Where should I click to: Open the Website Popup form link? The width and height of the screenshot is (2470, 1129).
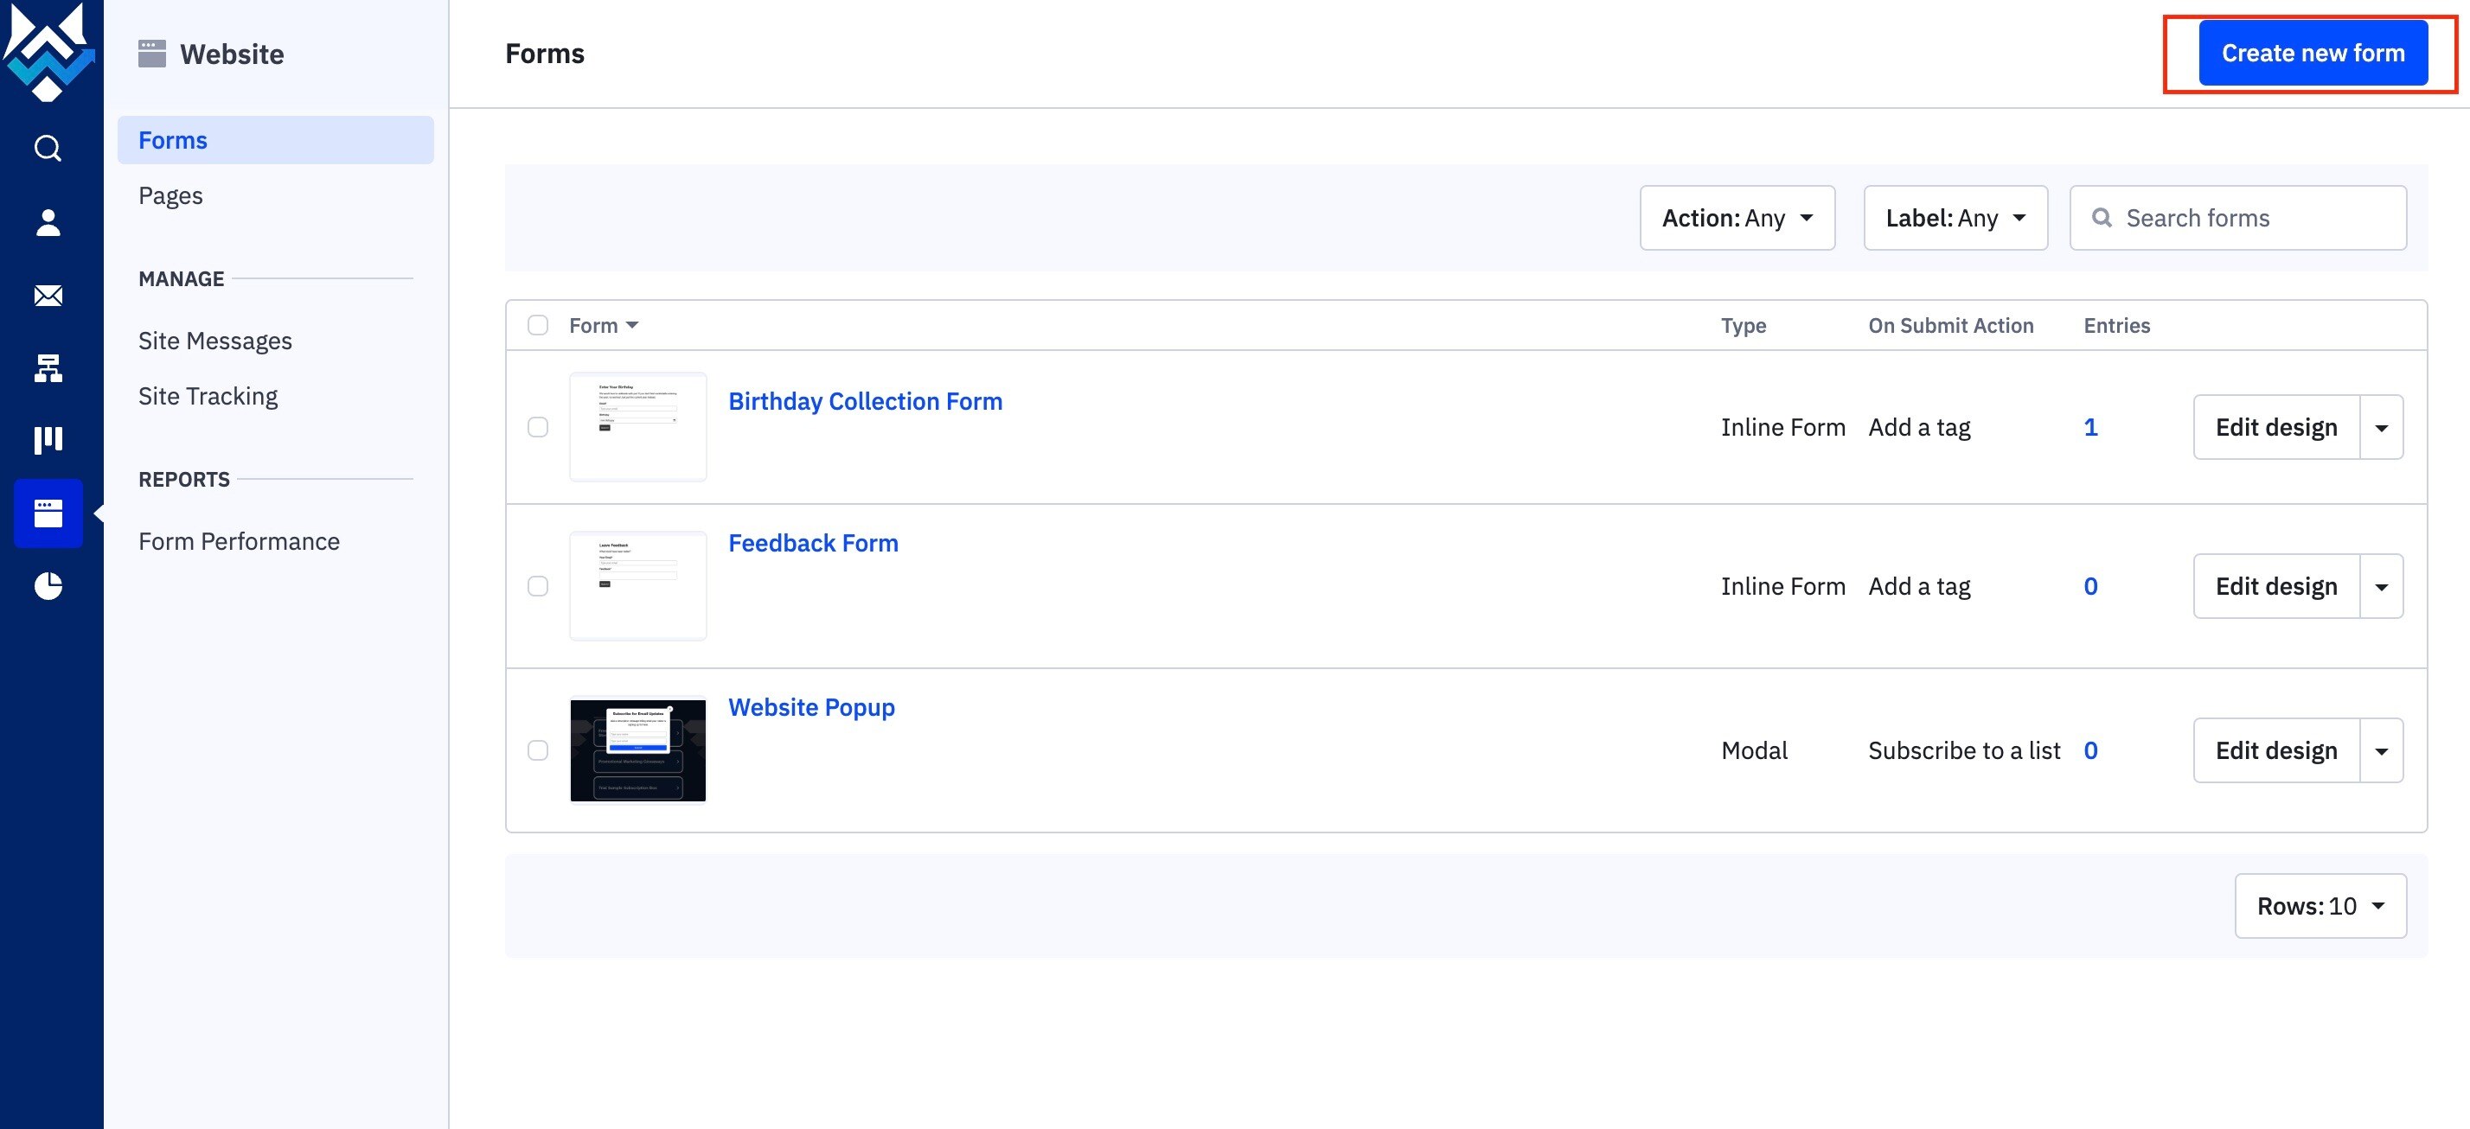(x=811, y=707)
